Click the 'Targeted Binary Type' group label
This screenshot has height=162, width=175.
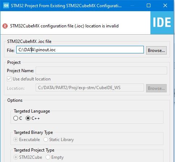pyautogui.click(x=33, y=132)
